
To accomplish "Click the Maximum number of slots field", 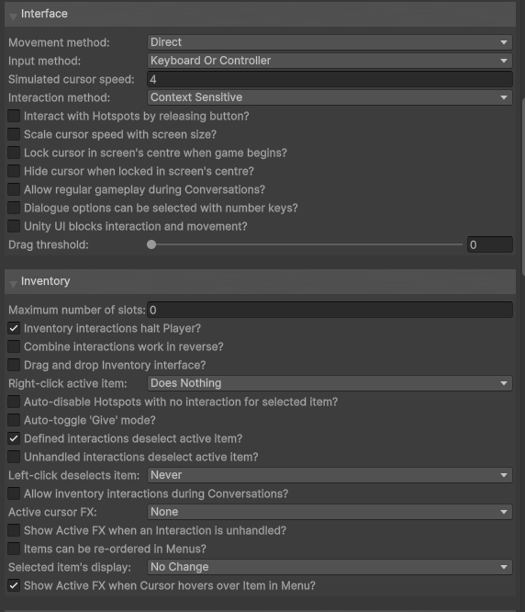I will (x=330, y=310).
